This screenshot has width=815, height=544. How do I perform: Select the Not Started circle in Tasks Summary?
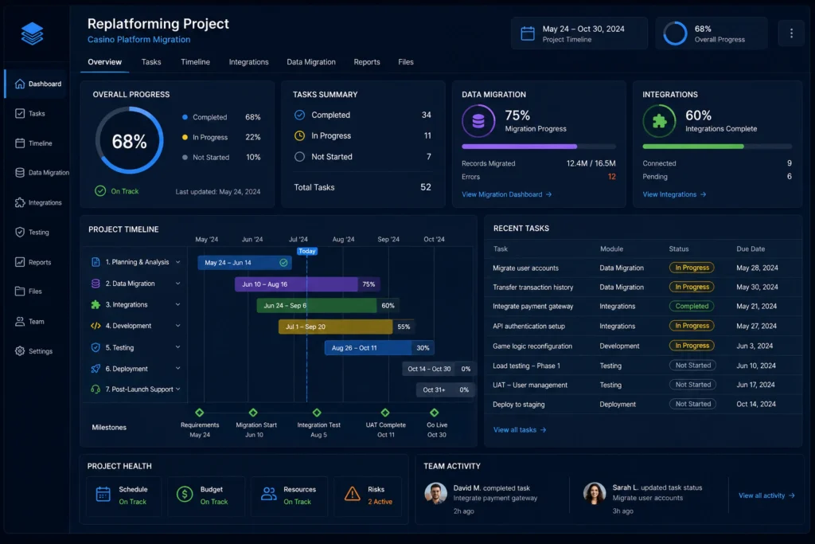tap(299, 157)
